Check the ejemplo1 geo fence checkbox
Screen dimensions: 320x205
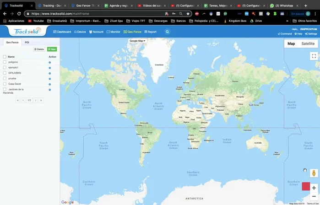(5, 67)
